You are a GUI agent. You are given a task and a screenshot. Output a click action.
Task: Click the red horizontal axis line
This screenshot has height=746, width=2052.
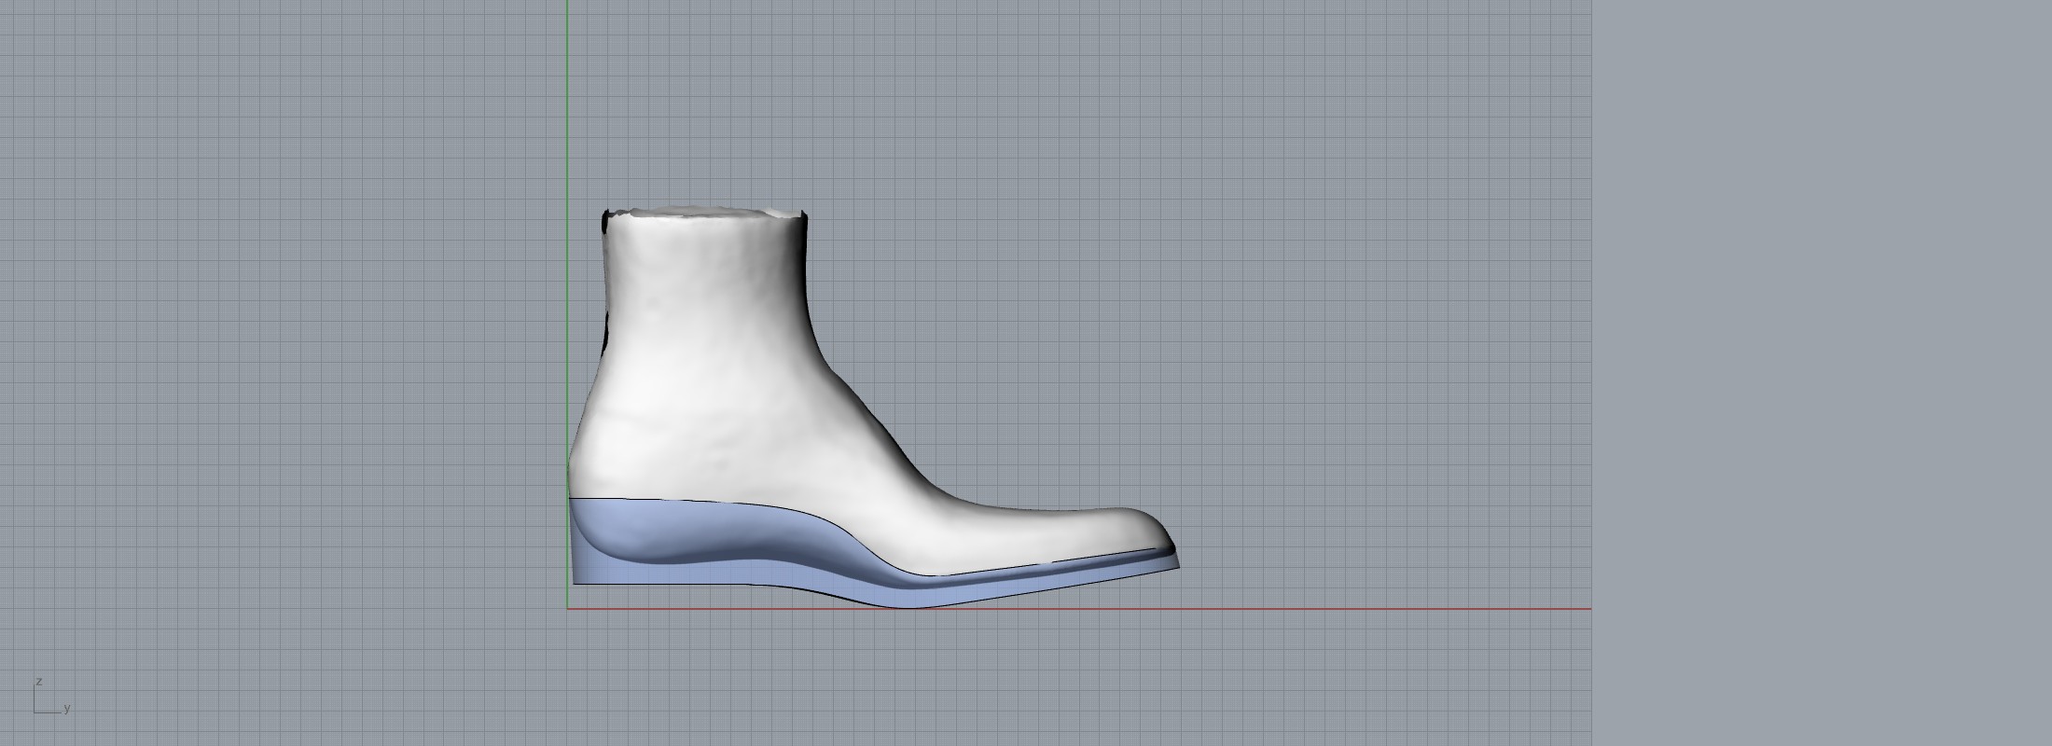1306,609
